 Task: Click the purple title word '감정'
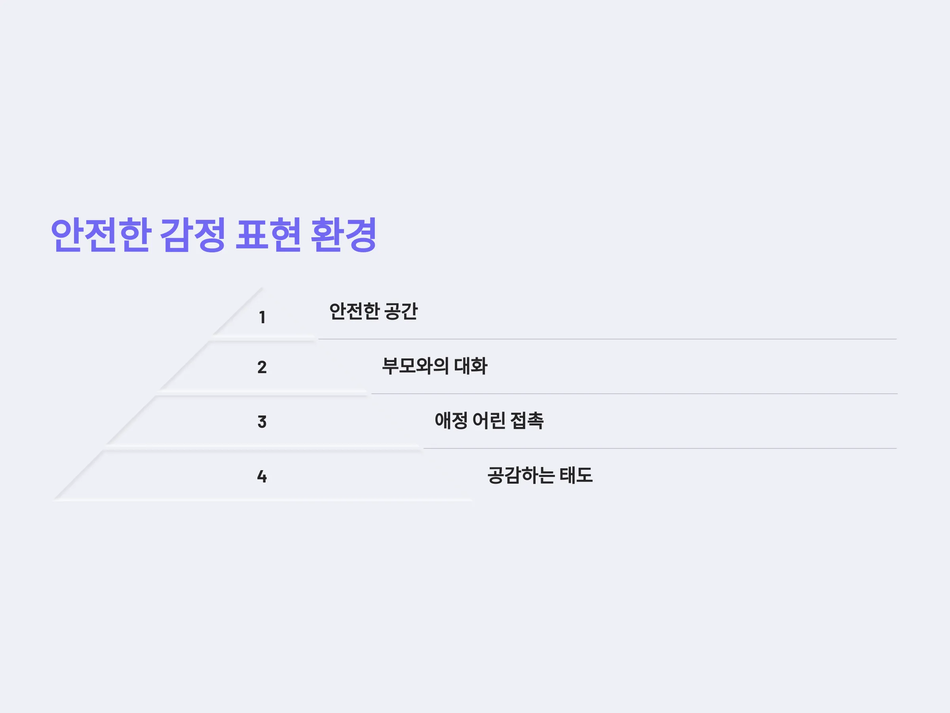[x=192, y=234]
